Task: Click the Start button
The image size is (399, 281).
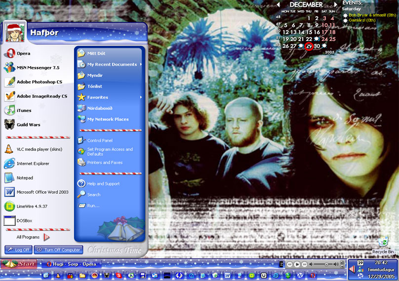Action: click(x=19, y=264)
